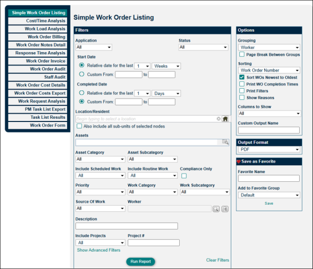The image size is (313, 269).
Task: Select Simple Work Order Listing in sidebar
Action: click(38, 13)
